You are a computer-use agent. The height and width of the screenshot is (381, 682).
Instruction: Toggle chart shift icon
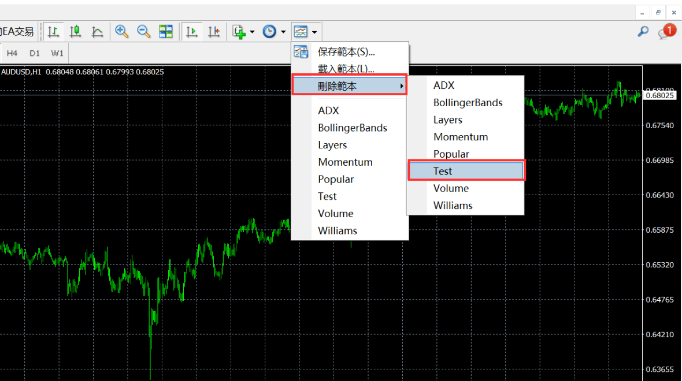(x=214, y=32)
